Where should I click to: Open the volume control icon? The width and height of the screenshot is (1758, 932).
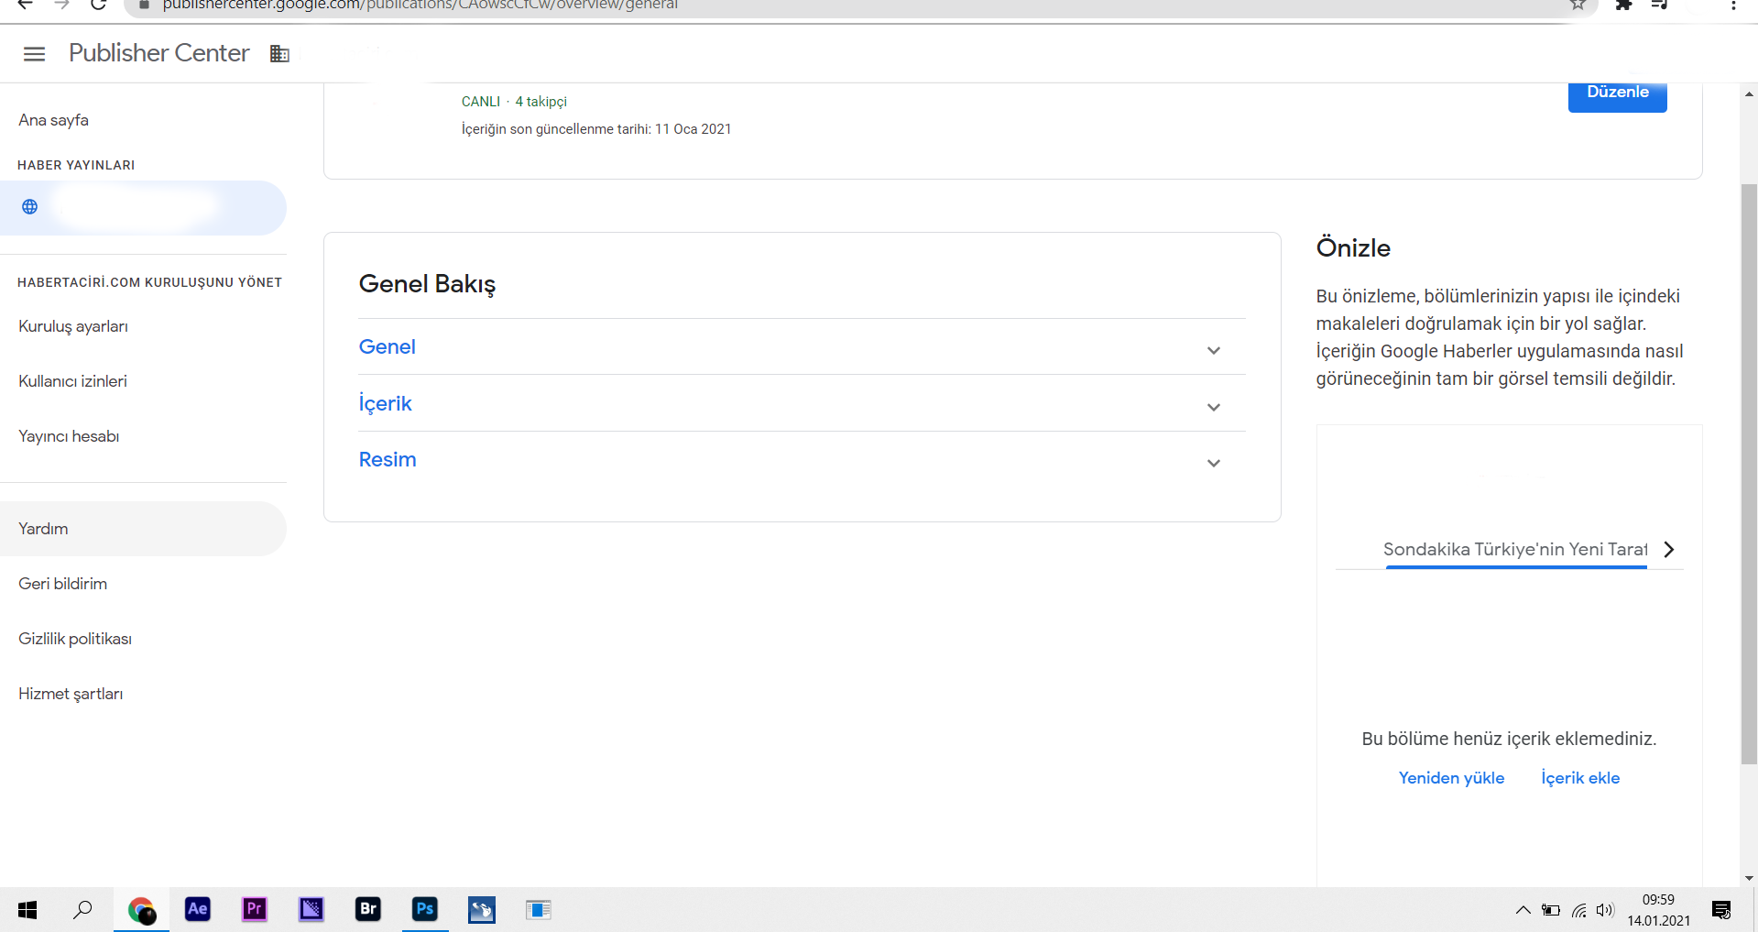coord(1604,910)
